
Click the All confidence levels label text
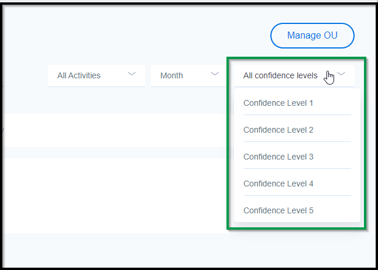point(280,75)
